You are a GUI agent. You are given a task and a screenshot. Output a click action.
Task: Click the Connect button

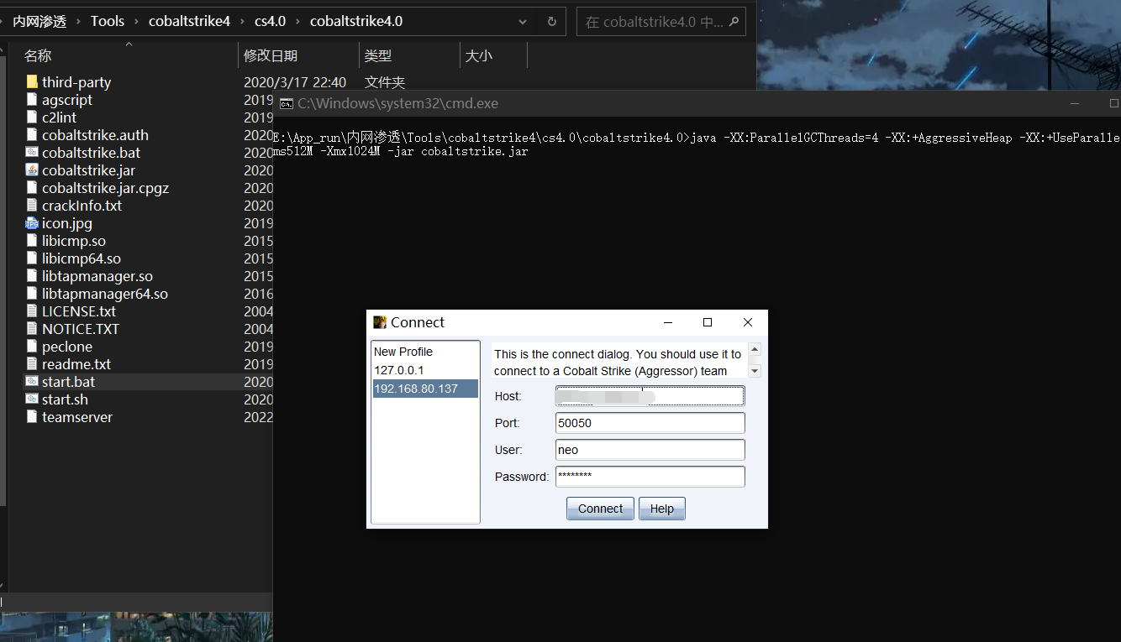point(600,509)
